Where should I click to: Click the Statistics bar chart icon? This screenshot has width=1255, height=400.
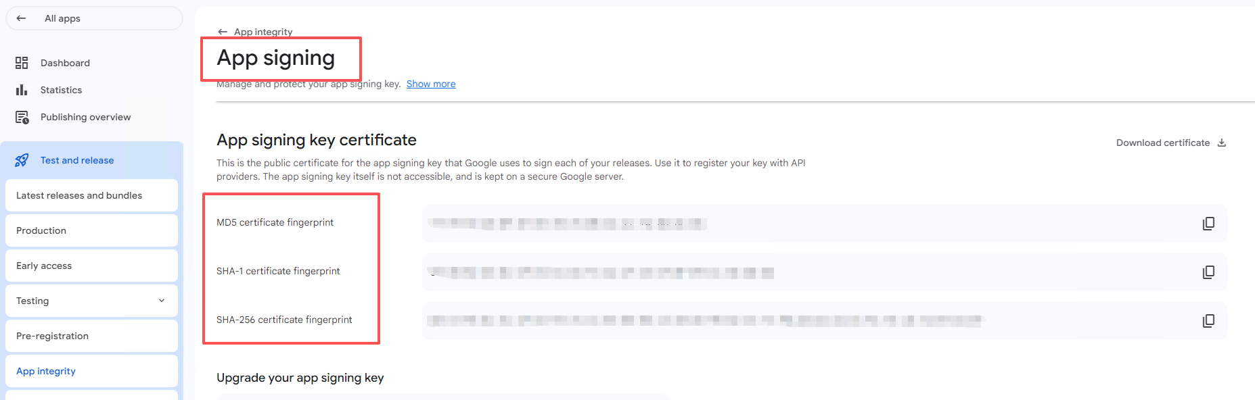pos(22,90)
